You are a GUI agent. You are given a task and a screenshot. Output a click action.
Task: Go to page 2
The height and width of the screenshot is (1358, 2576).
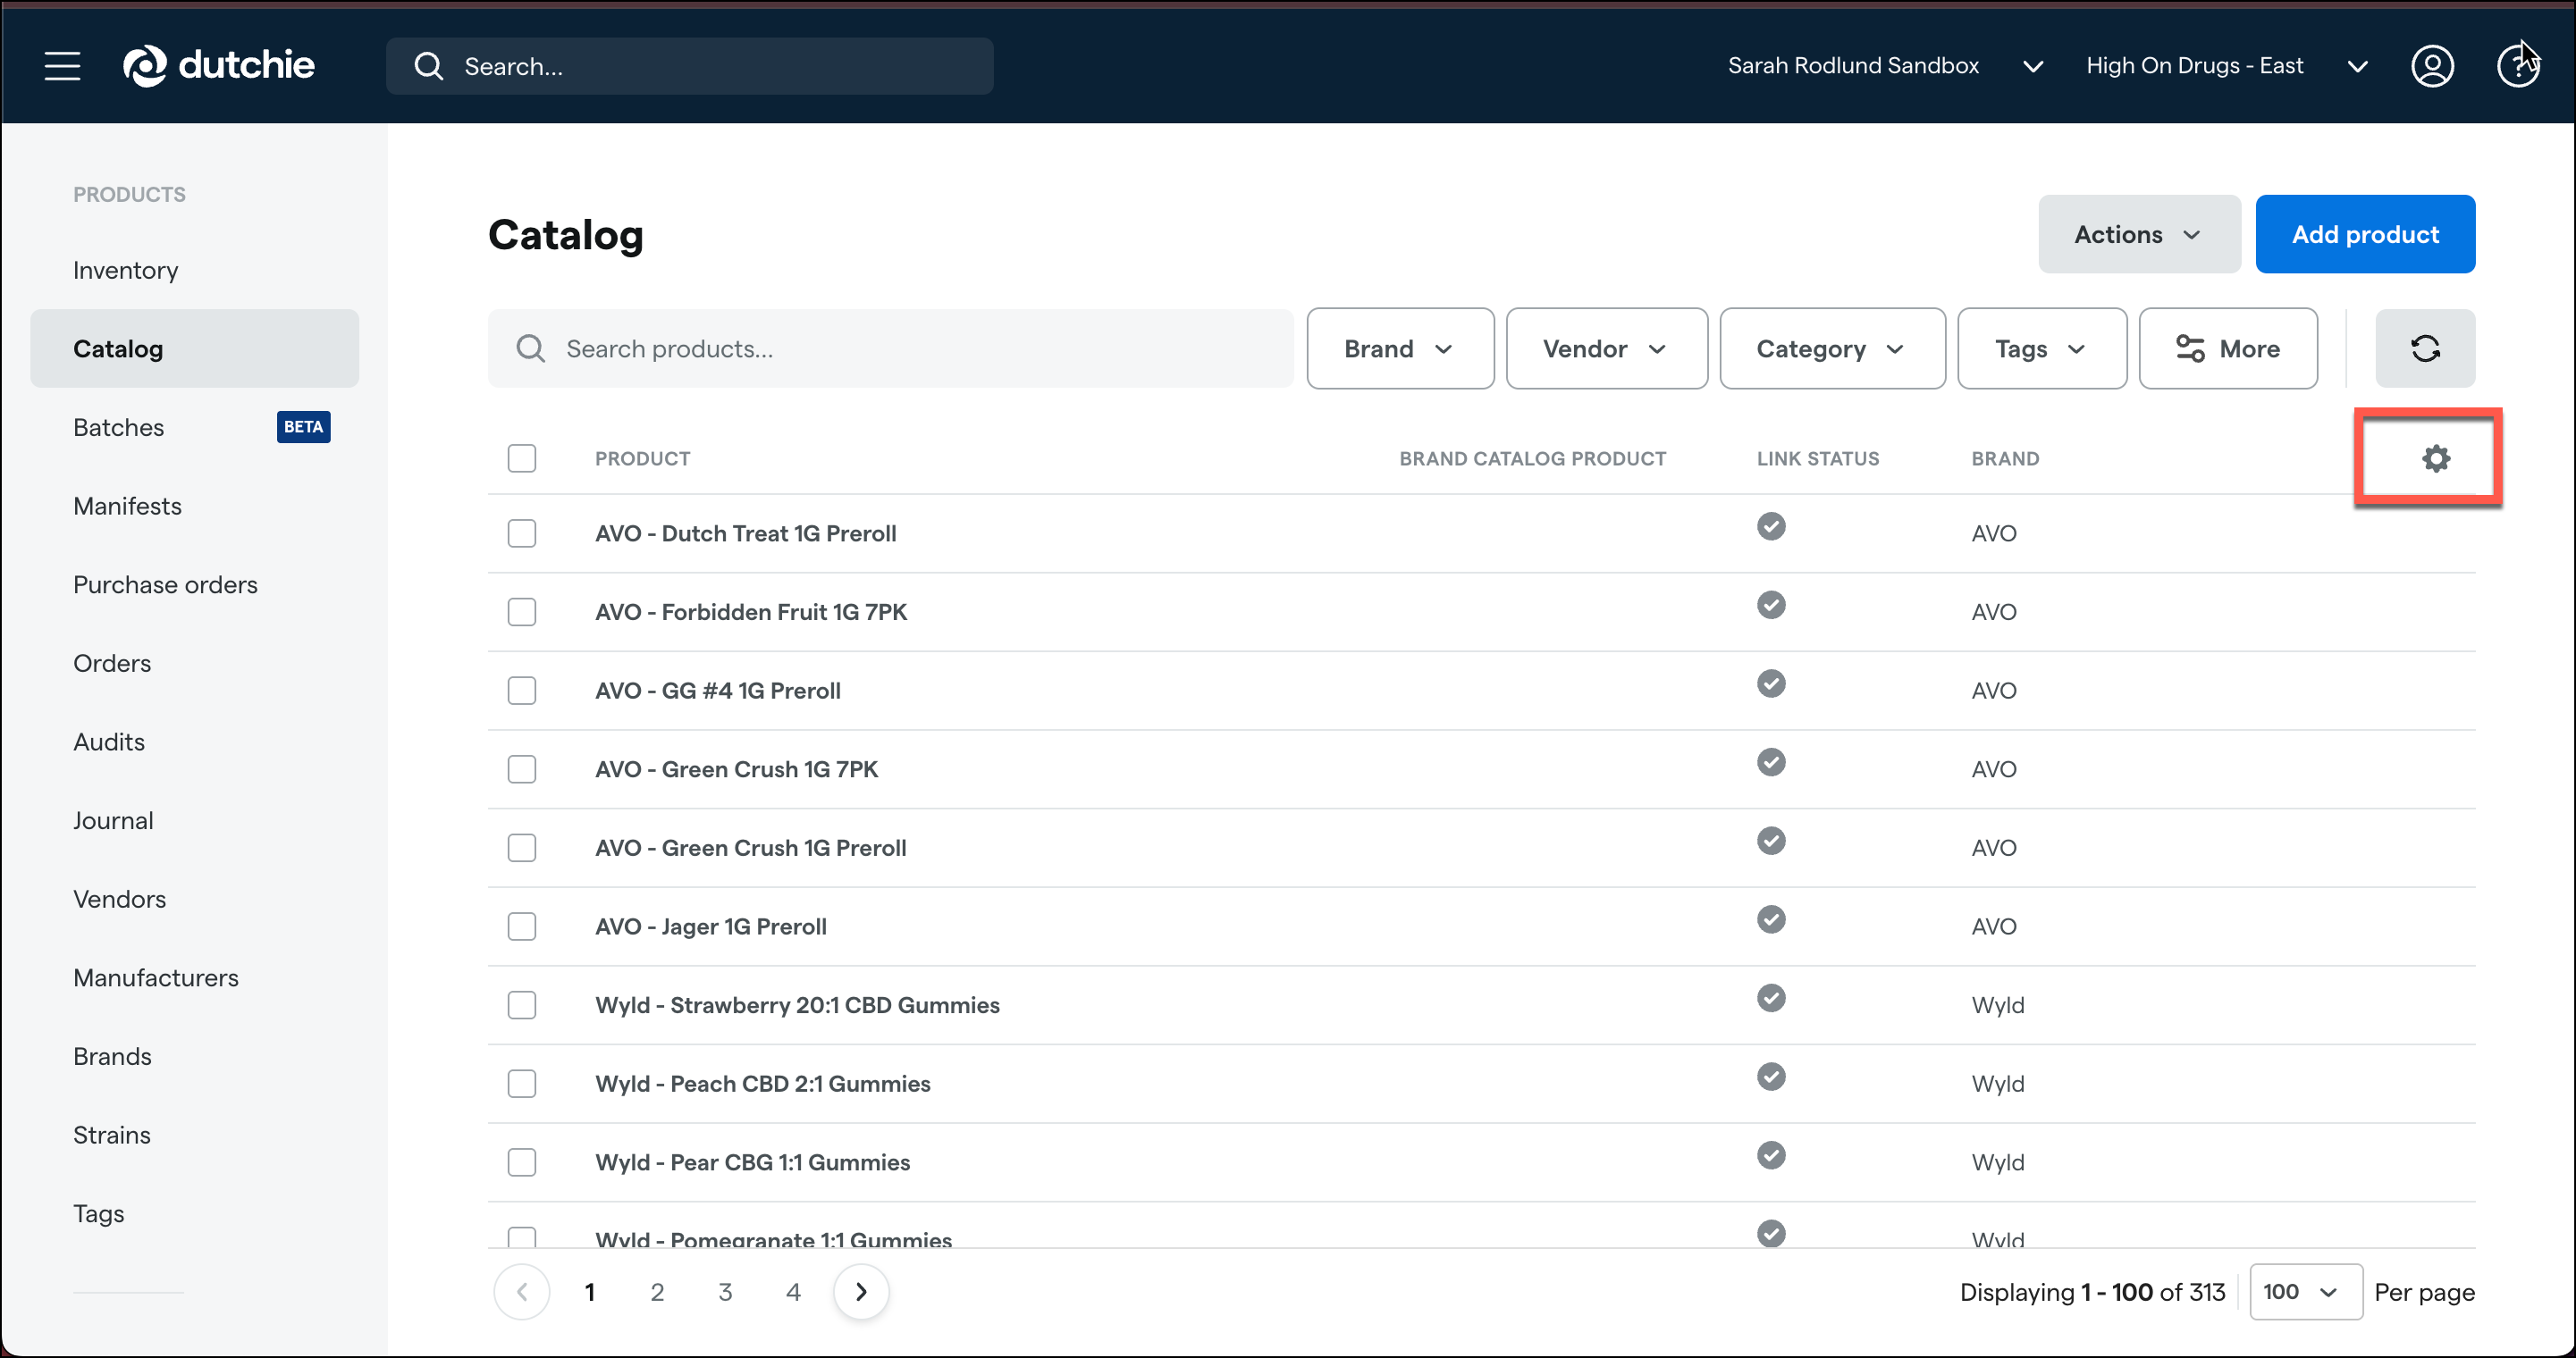click(x=657, y=1292)
